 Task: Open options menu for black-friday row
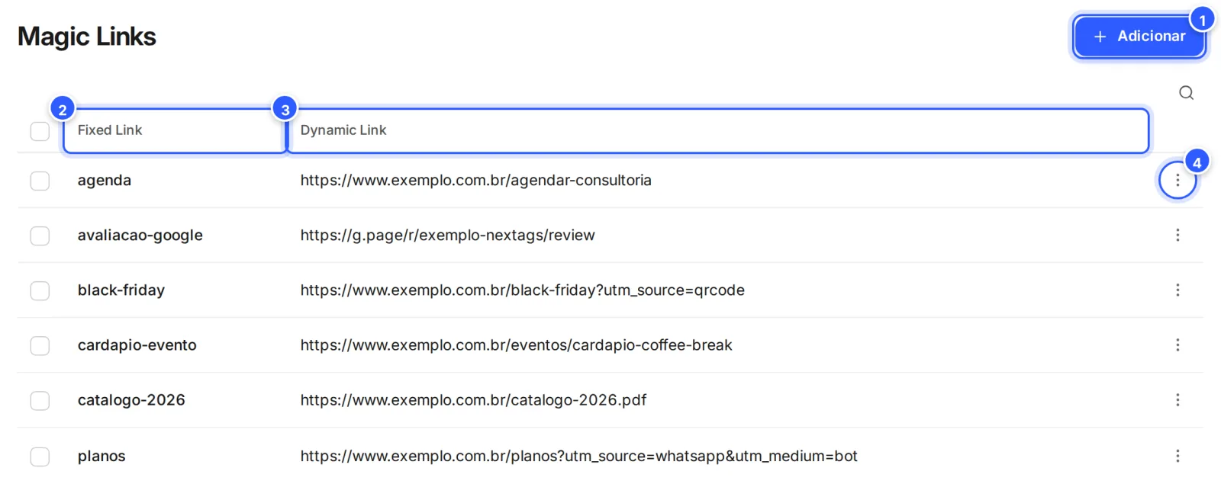click(x=1178, y=290)
